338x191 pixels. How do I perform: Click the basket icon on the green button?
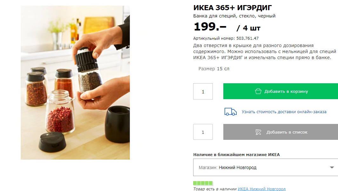coord(258,91)
